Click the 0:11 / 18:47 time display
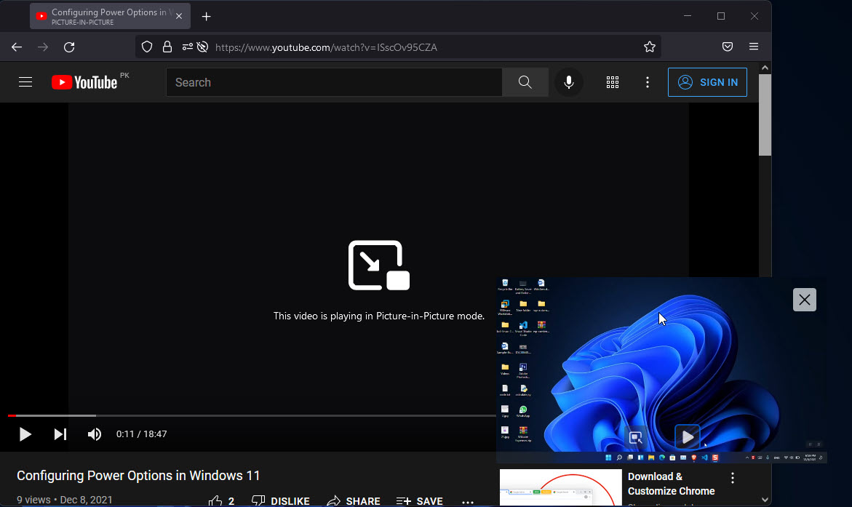Viewport: 852px width, 507px height. (x=141, y=434)
